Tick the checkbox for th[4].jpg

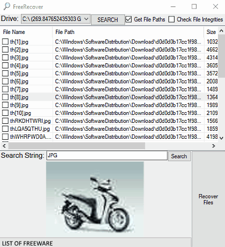click(5, 65)
